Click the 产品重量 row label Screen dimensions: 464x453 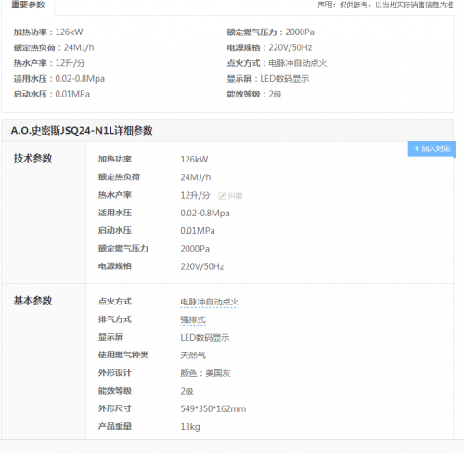pyautogui.click(x=115, y=426)
